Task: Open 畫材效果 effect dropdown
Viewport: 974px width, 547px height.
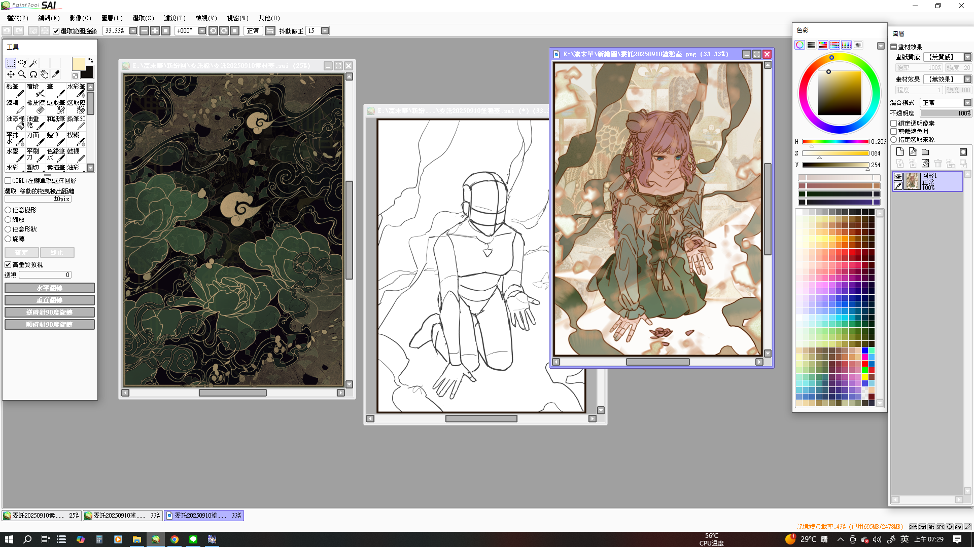Action: click(968, 80)
